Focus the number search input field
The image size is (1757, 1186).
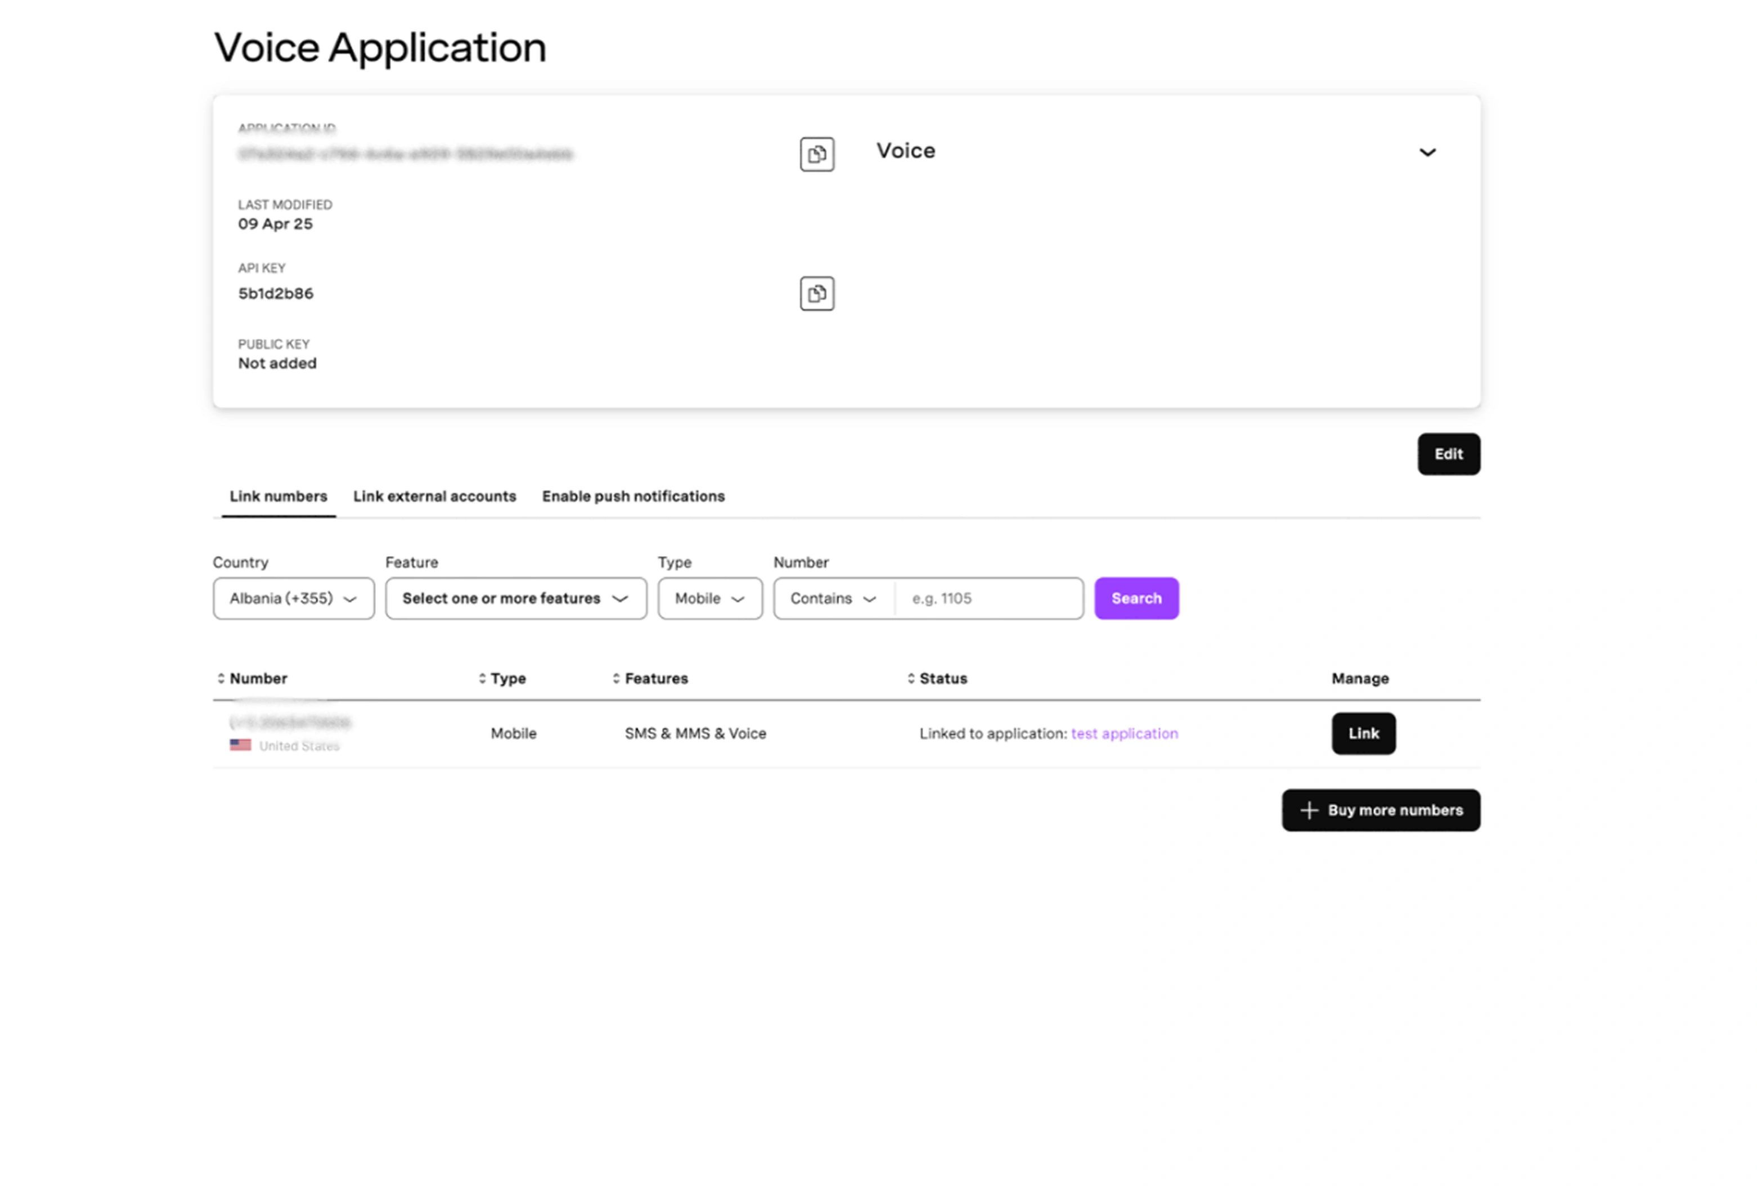989,599
